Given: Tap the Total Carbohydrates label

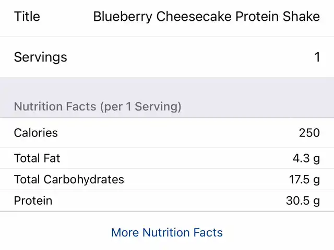Looking at the screenshot, I should coord(69,180).
